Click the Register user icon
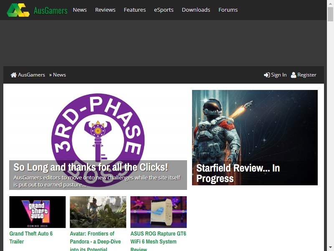This screenshot has width=334, height=251. (294, 75)
